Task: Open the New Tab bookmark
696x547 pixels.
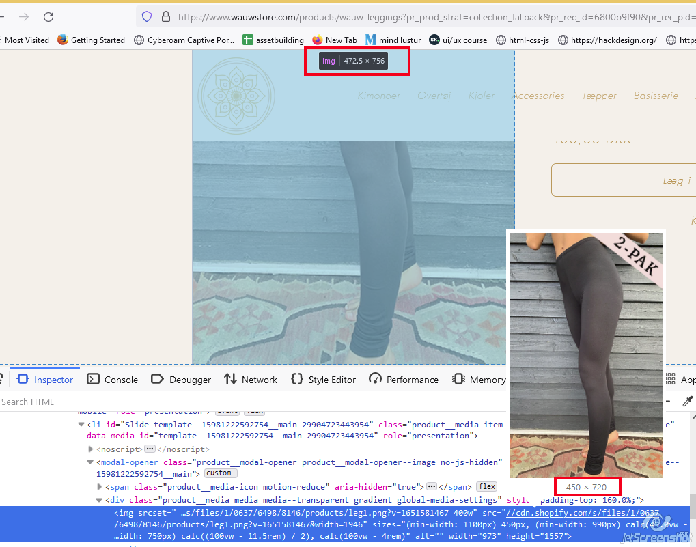Action: click(335, 40)
